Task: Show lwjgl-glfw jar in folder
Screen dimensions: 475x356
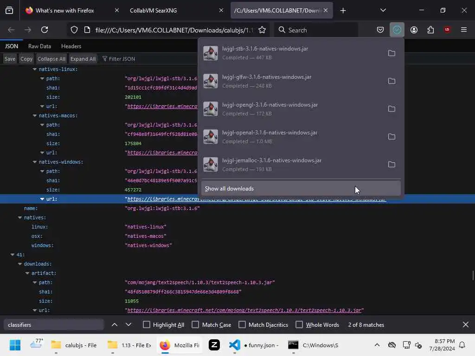Action: [x=392, y=81]
